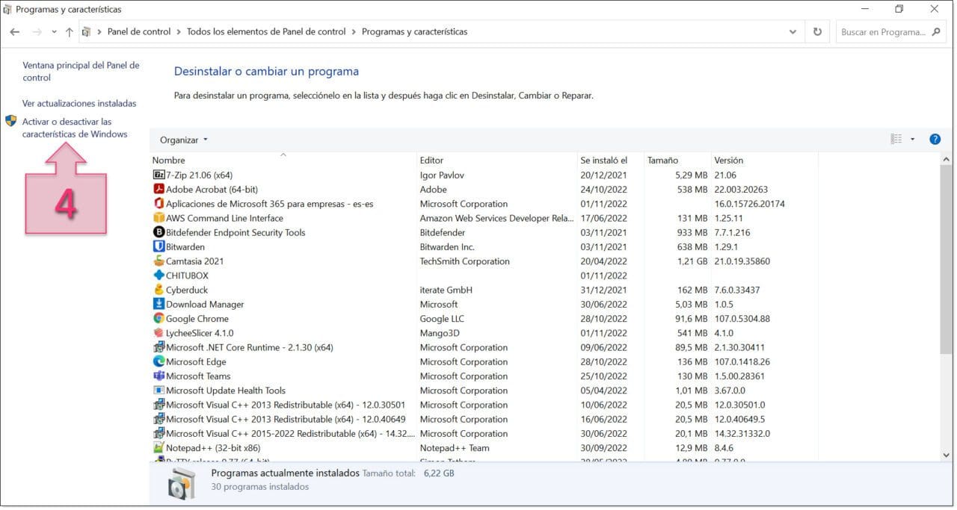Click the Camtasia 2021 icon
The width and height of the screenshot is (957, 510).
tap(159, 261)
